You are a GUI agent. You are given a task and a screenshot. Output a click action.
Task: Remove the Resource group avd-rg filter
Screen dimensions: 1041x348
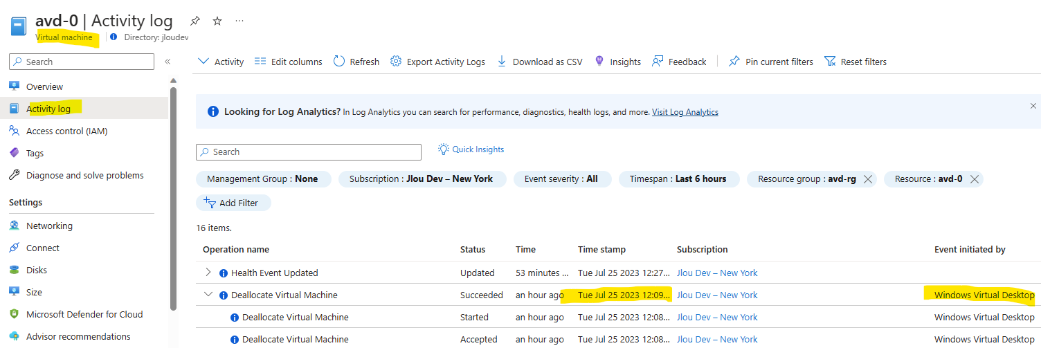coord(868,179)
